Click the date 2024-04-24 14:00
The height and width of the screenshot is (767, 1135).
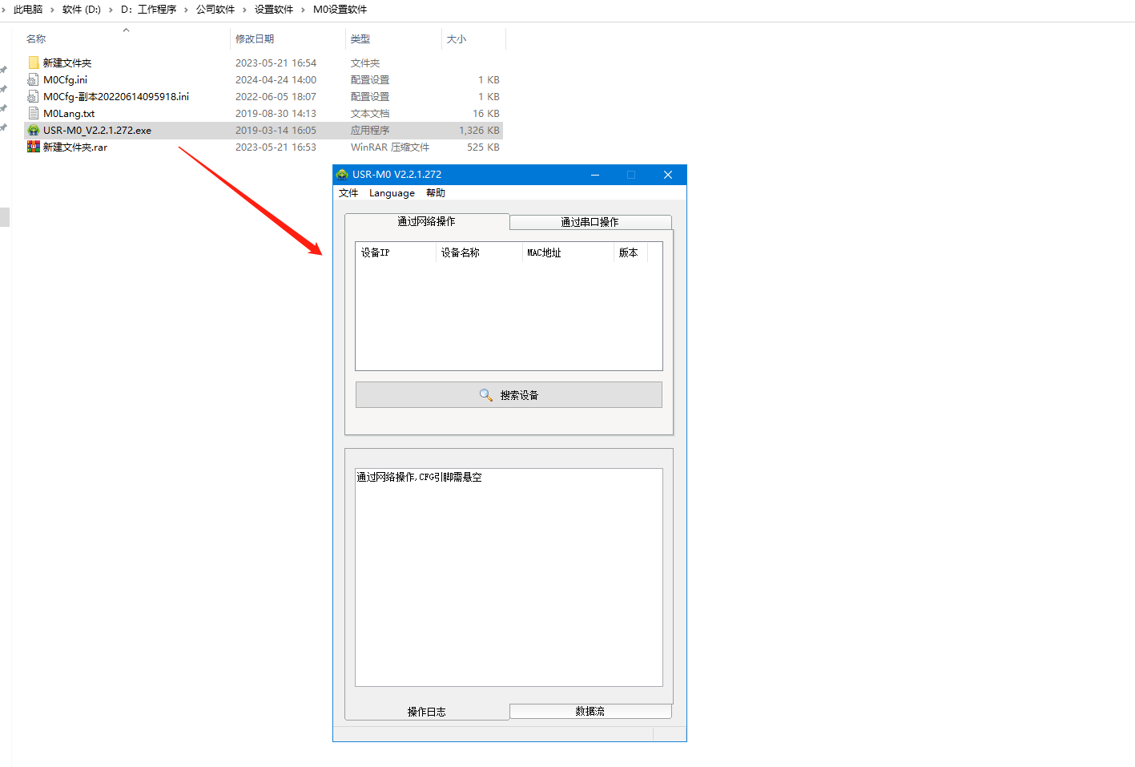click(x=276, y=79)
